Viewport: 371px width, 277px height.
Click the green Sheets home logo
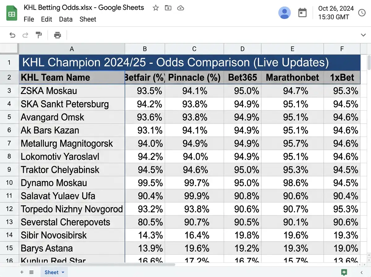click(x=12, y=14)
